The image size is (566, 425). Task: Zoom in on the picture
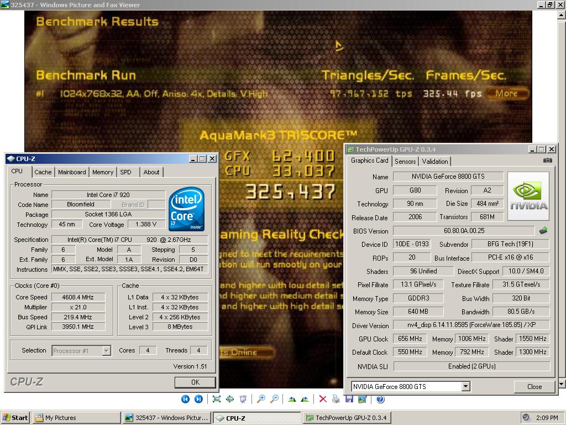(261, 399)
